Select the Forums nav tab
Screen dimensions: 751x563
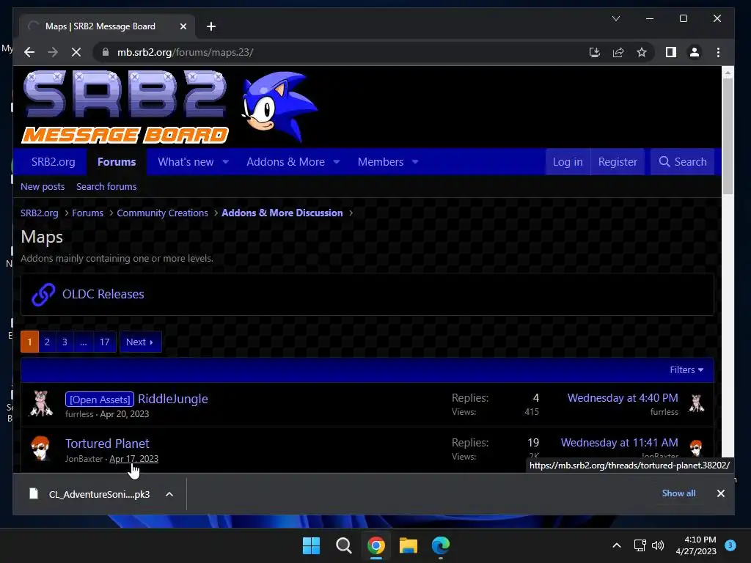(117, 162)
